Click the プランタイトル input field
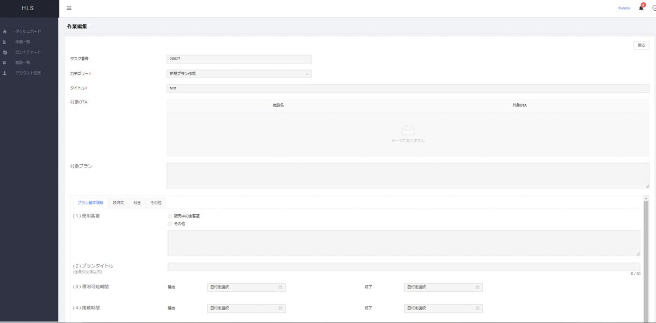This screenshot has width=656, height=323. click(404, 267)
